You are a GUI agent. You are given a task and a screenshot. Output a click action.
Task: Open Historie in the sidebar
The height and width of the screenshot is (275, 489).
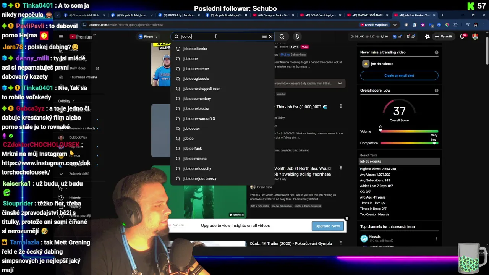point(75,197)
